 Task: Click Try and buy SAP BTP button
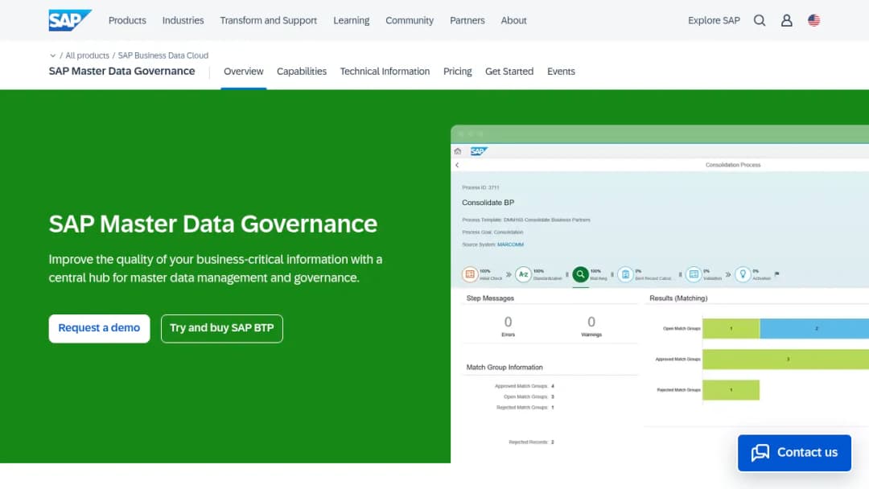(x=222, y=328)
